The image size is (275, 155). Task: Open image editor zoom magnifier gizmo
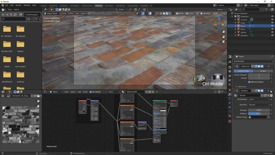(38, 101)
